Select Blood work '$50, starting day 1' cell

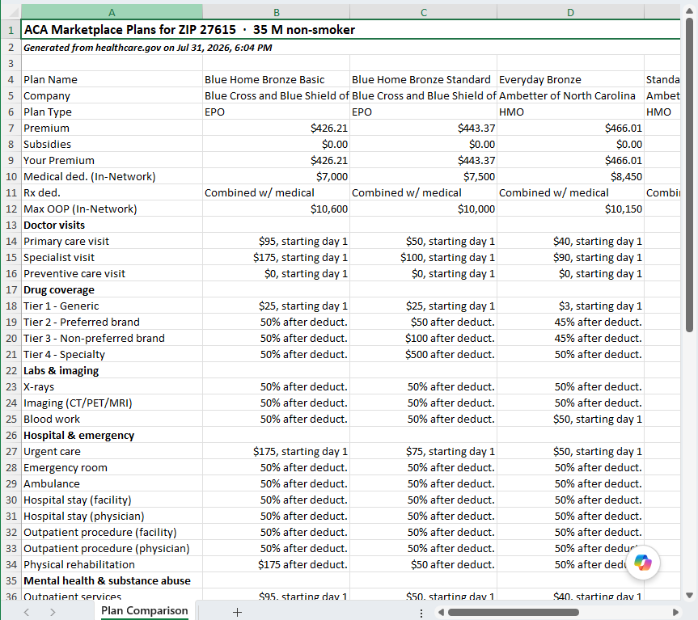pyautogui.click(x=571, y=419)
